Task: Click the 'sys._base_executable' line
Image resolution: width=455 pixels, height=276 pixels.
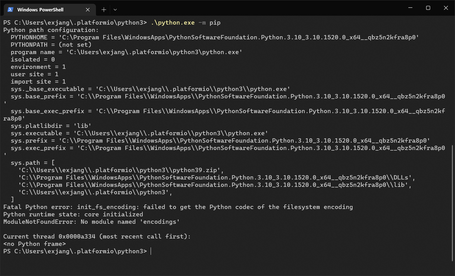Action: click(x=150, y=89)
